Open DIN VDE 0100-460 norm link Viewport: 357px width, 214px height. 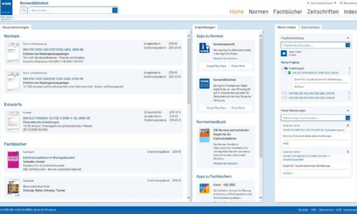[x=53, y=49]
